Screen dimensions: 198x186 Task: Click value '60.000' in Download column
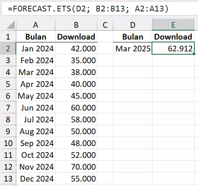76,108
